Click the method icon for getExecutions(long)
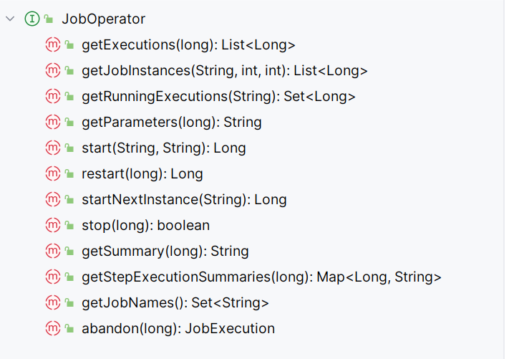This screenshot has height=359, width=514. [x=53, y=44]
